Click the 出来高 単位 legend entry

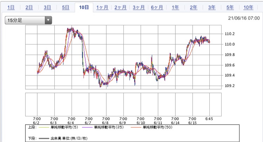[x=63, y=138]
